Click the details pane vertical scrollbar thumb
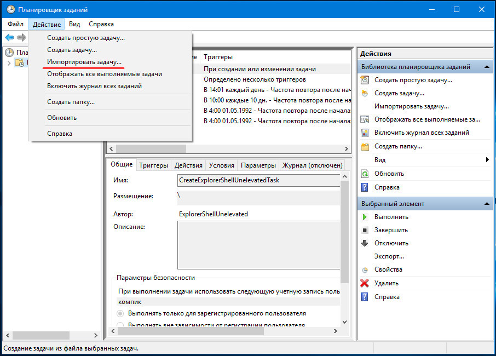496x356 pixels. click(x=345, y=232)
